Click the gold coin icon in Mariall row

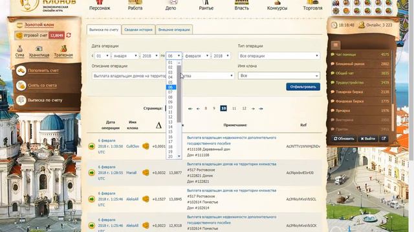pyautogui.click(x=146, y=173)
